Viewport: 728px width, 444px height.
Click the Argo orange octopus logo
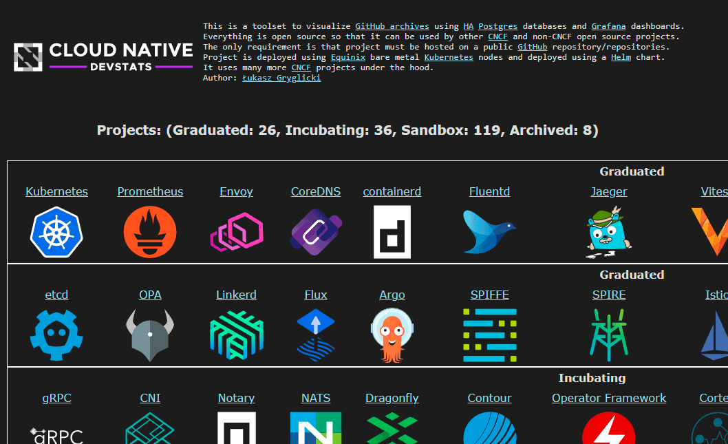click(392, 335)
